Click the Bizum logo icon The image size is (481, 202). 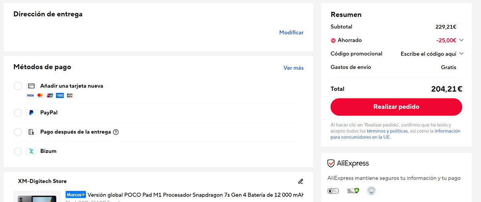click(31, 151)
